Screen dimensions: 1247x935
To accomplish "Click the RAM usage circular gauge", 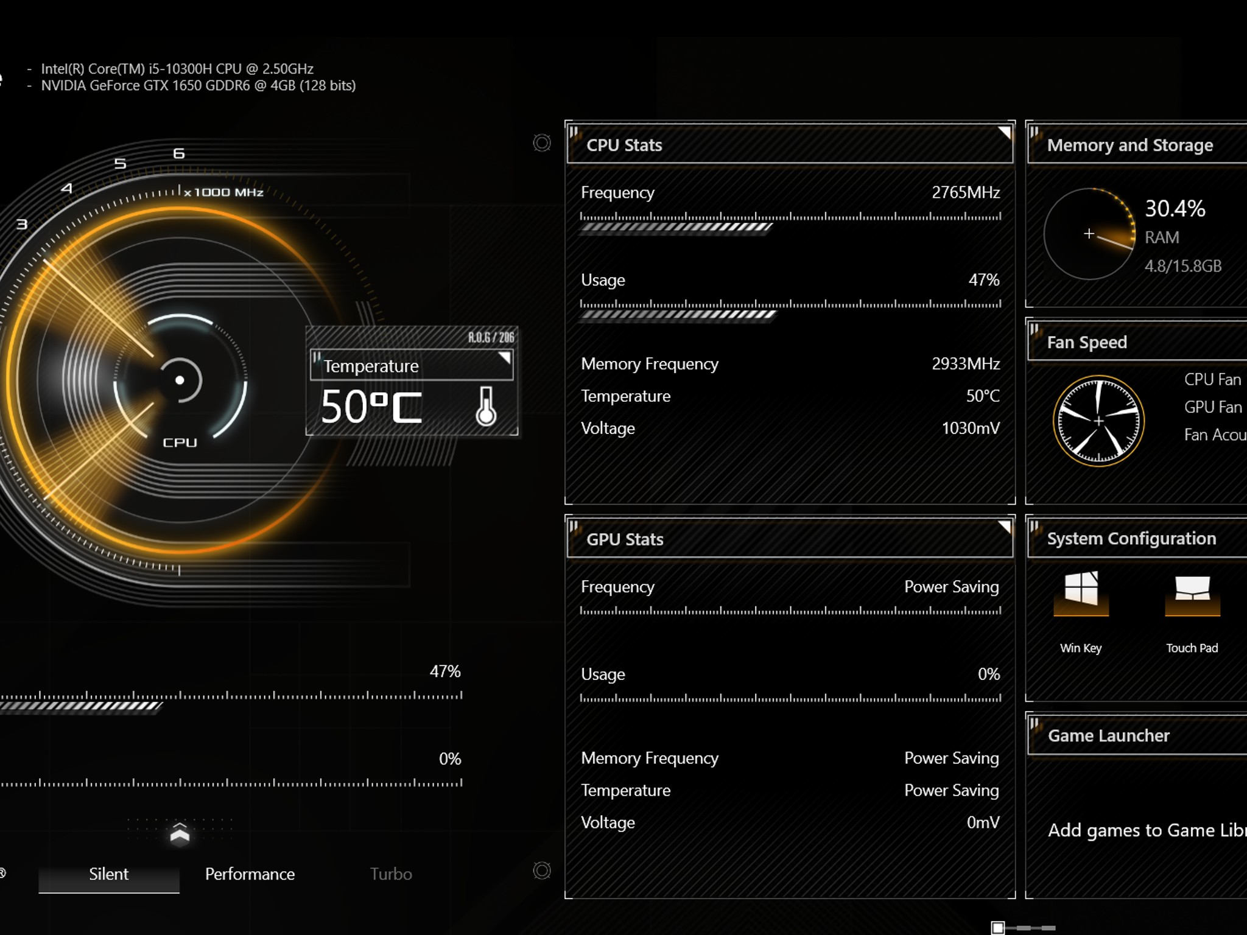I will point(1089,234).
